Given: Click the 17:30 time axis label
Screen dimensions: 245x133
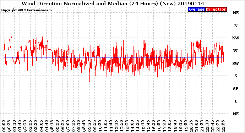Looking at the screenshot, I should coord(164,126).
